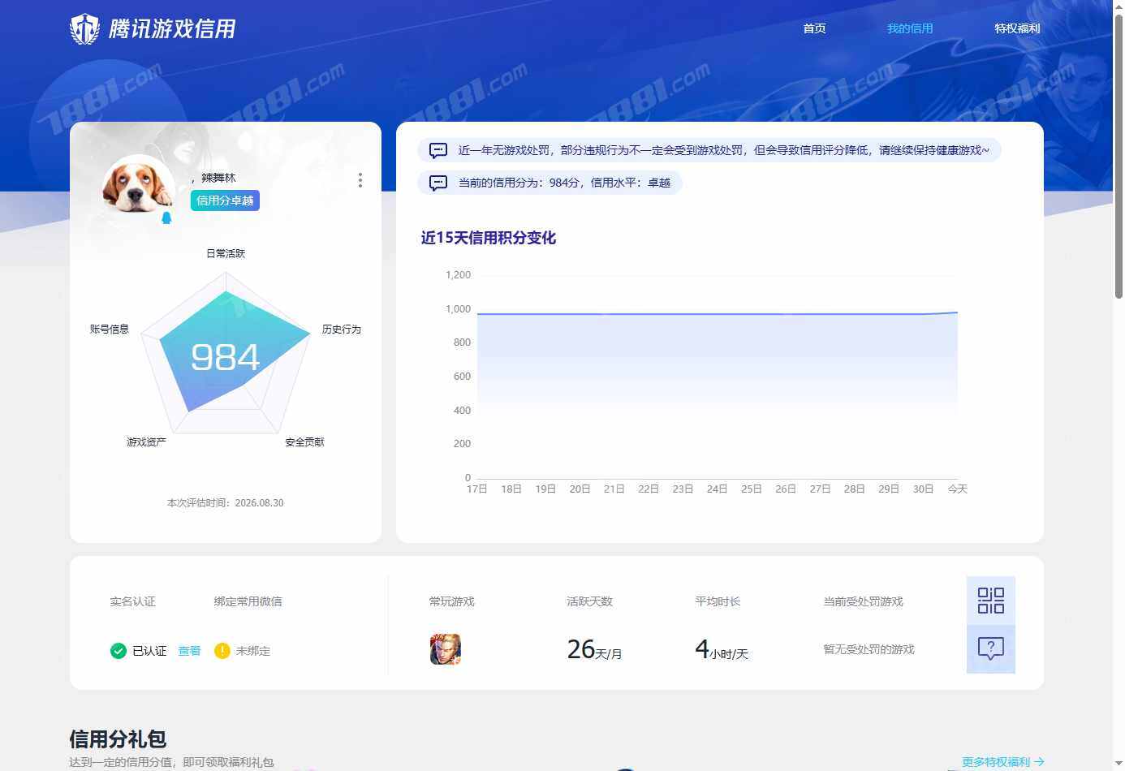Image resolution: width=1125 pixels, height=771 pixels.
Task: Click the 984 credit score in radar chart
Action: [225, 357]
